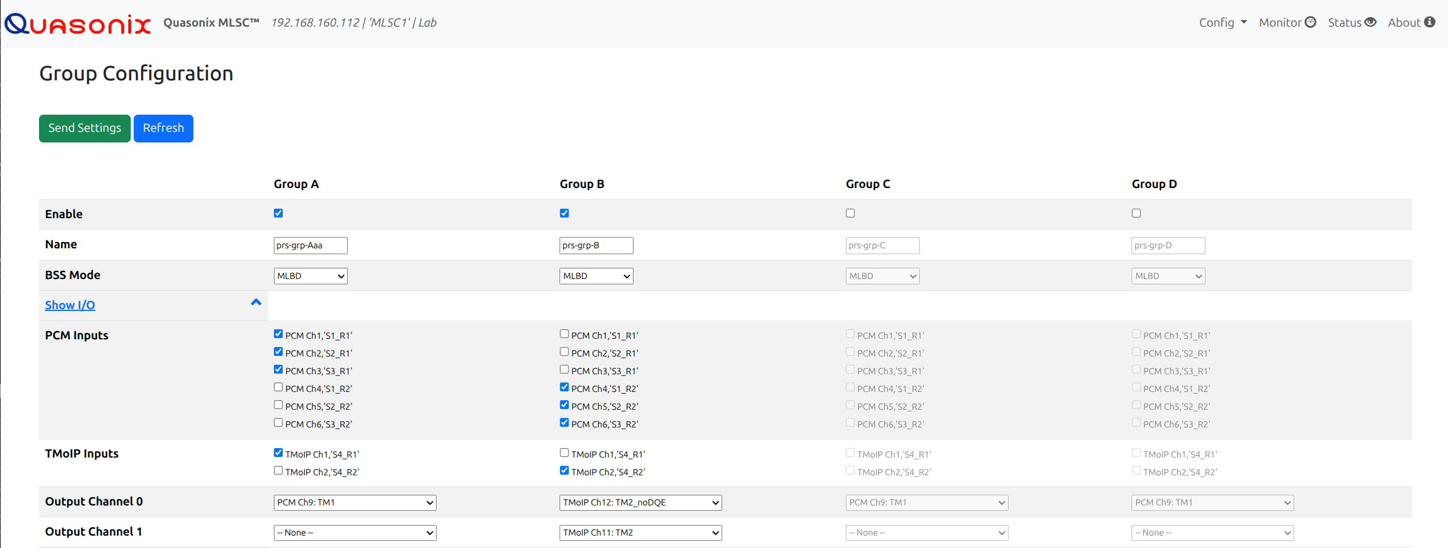Open Group B Output Channel 1 dropdown
This screenshot has height=548, width=1448.
tap(641, 533)
